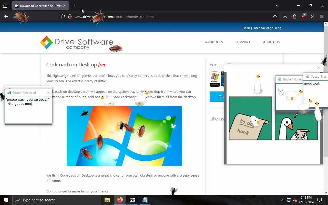Screen dimensions: 328x205
Task: Open the uBlock Origin extension icon
Action: (304, 16)
